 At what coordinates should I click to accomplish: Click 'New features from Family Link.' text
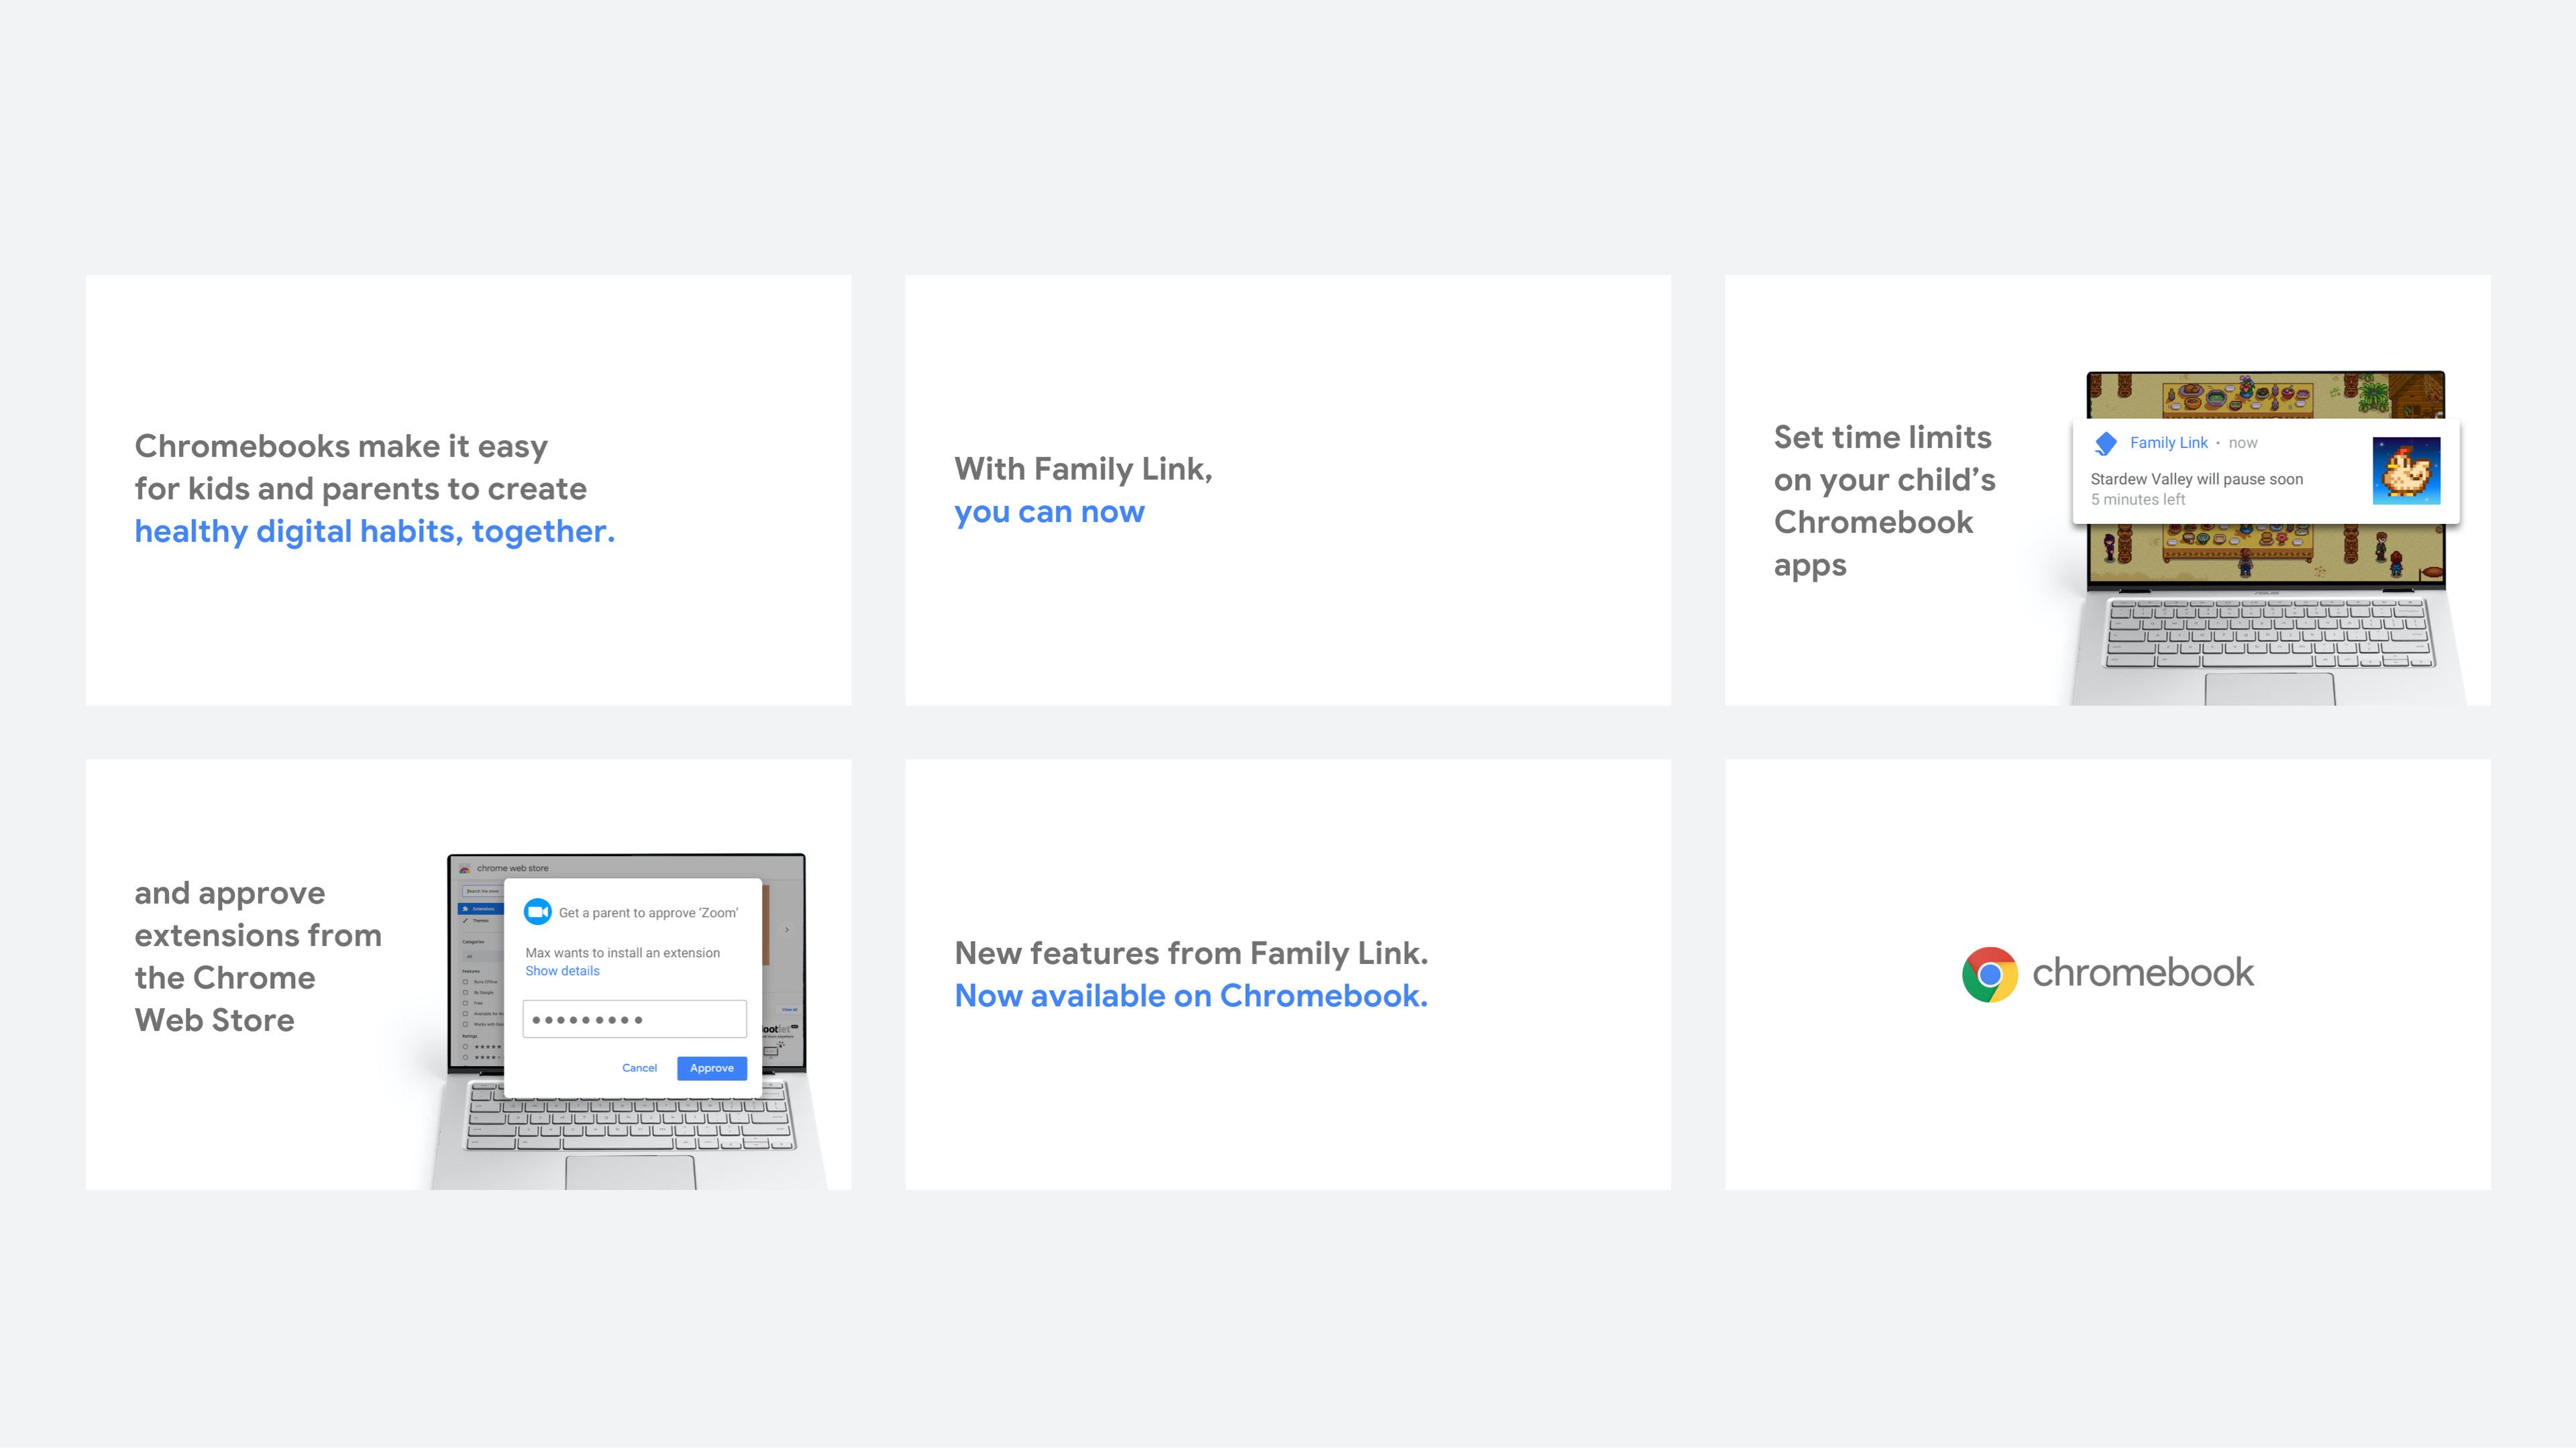1191,953
